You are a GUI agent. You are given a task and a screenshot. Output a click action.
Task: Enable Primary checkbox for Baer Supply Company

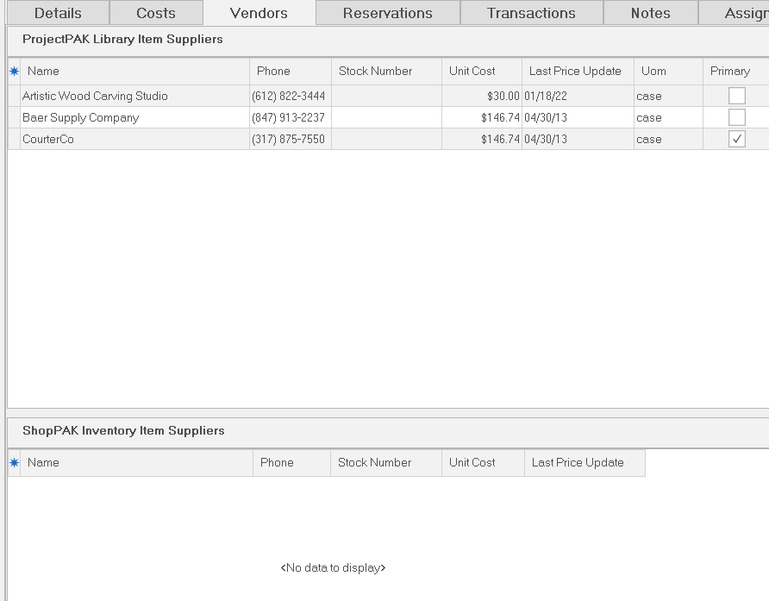(x=736, y=117)
